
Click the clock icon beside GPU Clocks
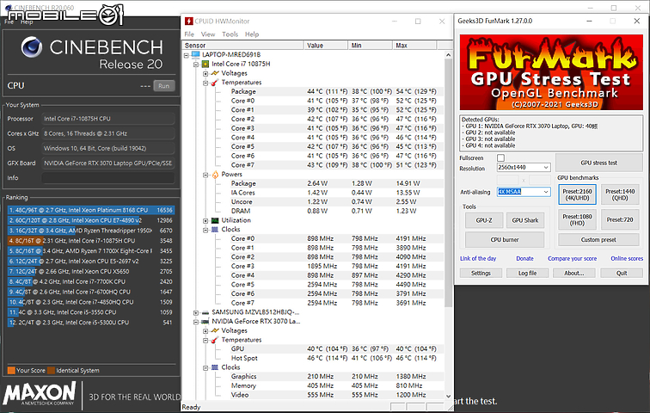tap(215, 367)
